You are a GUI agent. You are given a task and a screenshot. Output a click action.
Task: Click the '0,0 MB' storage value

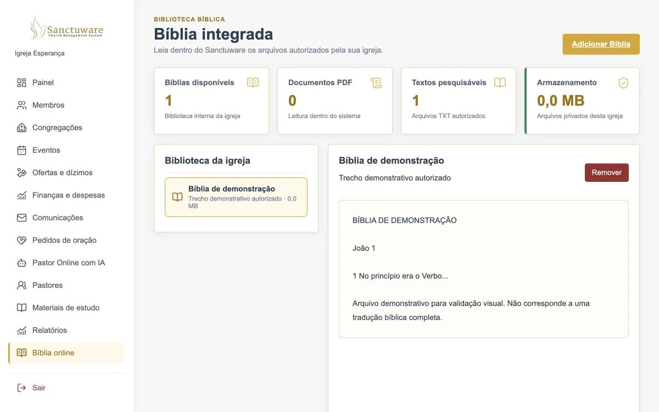point(561,101)
